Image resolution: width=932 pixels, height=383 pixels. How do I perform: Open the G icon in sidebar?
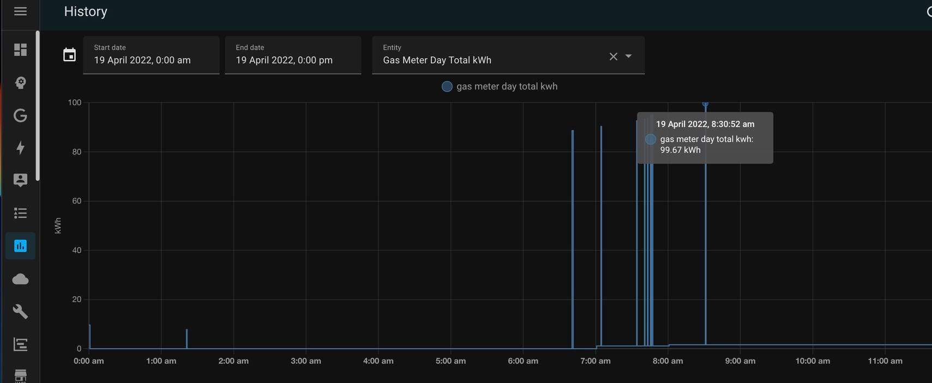[x=20, y=115]
